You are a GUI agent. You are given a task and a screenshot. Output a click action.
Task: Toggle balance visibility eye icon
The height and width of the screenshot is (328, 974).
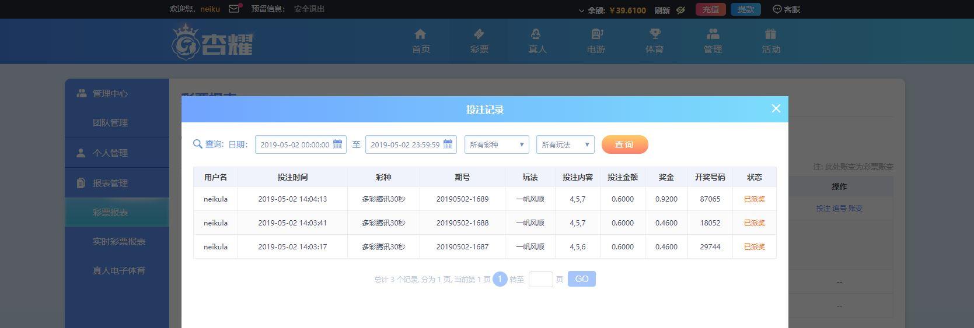point(680,10)
